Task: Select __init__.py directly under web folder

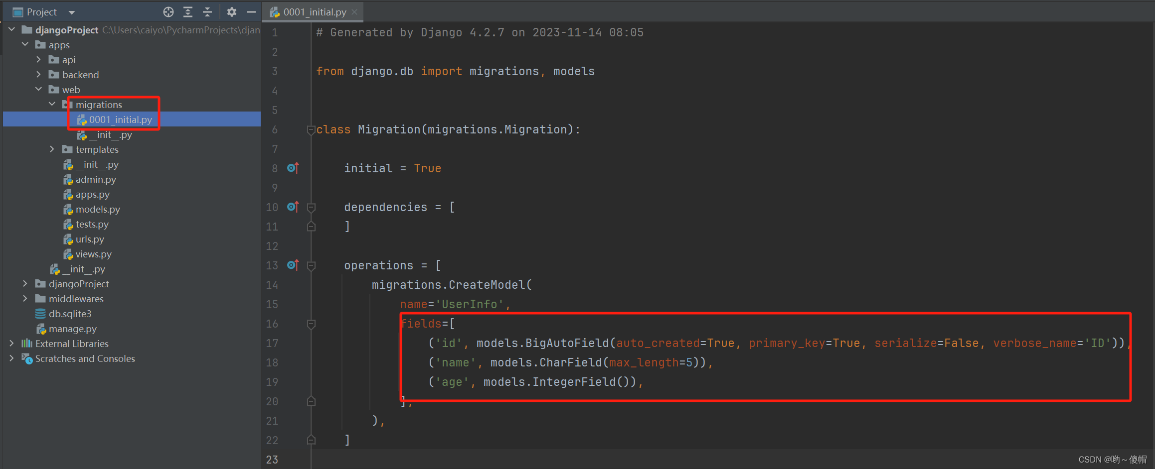Action: (x=97, y=164)
